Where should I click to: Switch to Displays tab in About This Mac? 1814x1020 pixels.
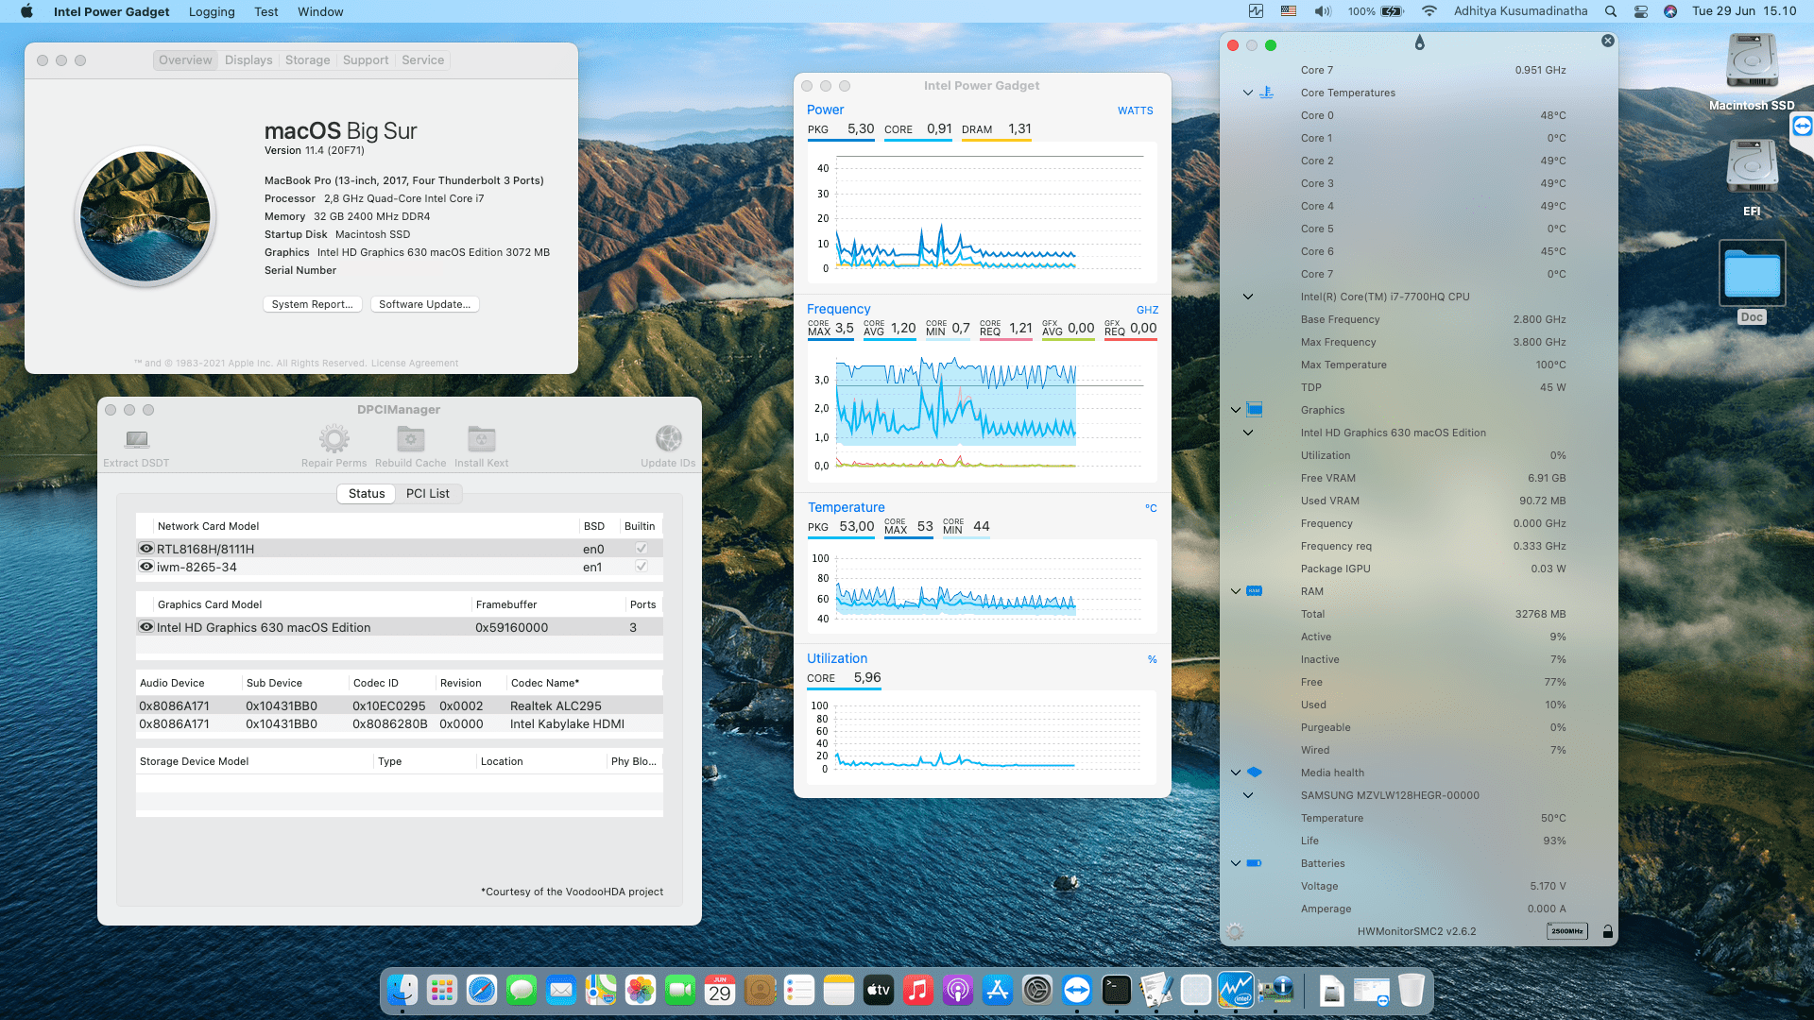(248, 59)
